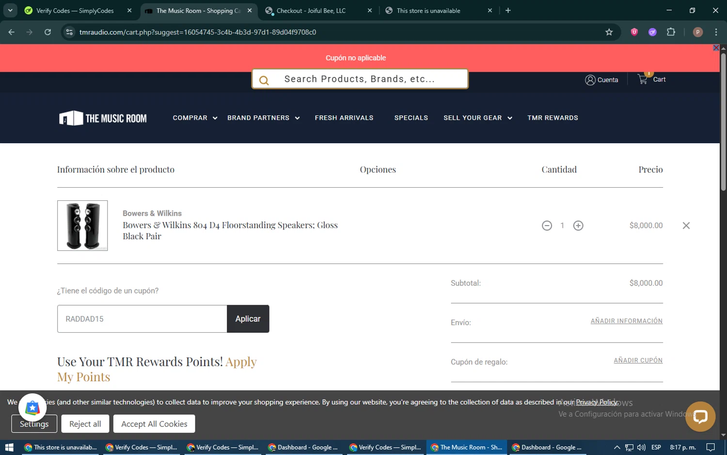Click the search magnifier icon
The image size is (727, 455).
click(264, 80)
